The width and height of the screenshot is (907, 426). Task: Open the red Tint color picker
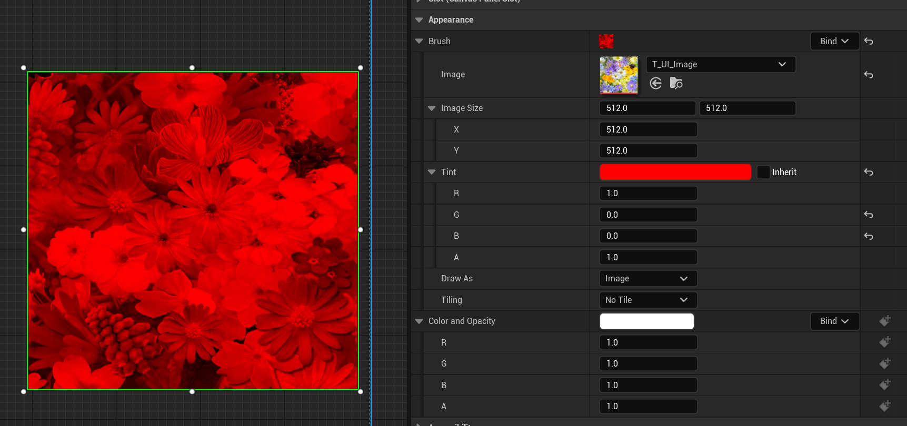point(675,172)
